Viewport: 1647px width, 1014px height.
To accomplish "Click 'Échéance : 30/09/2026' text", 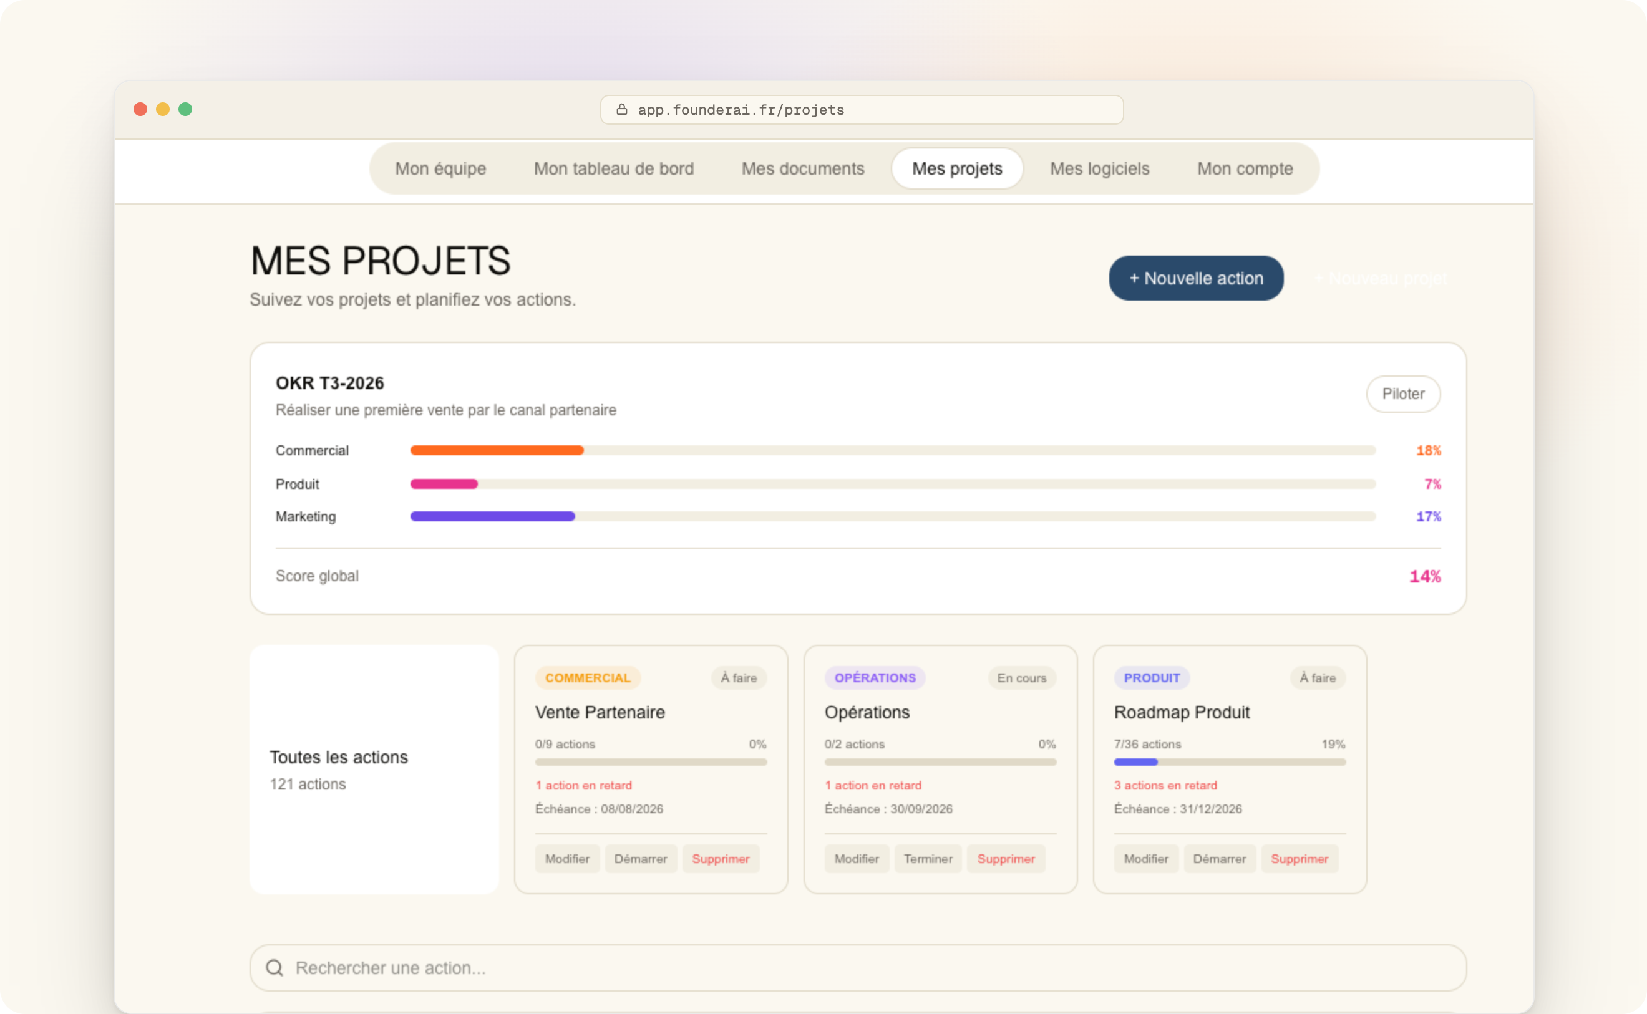I will 889,809.
